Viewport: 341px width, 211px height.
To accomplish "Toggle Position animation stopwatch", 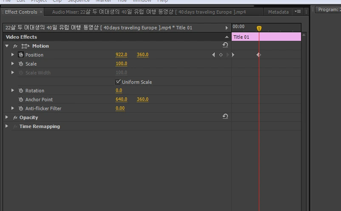I will point(21,55).
